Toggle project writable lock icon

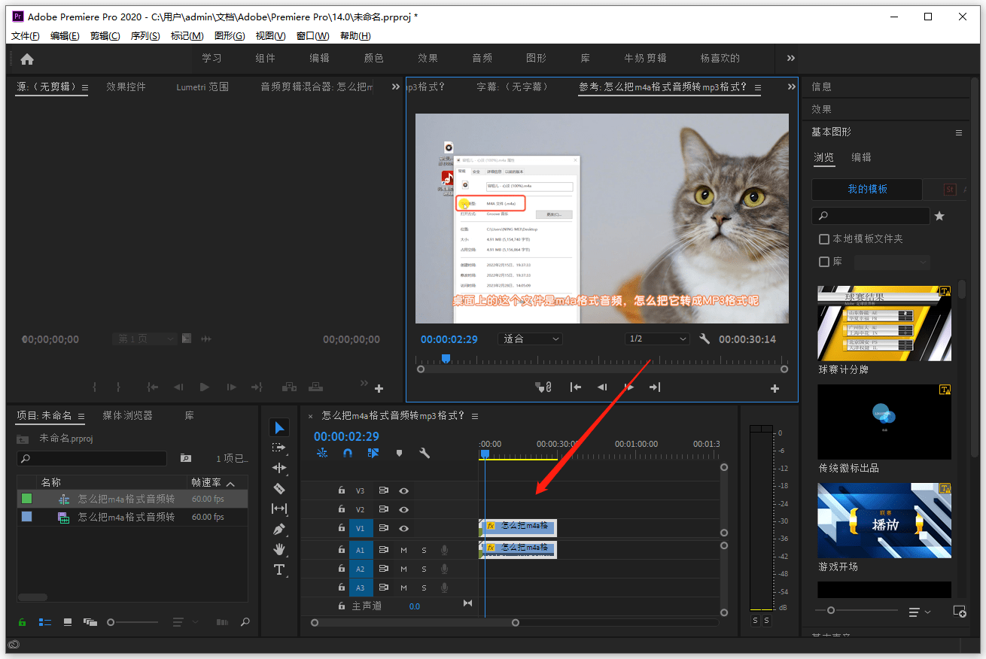[x=23, y=622]
